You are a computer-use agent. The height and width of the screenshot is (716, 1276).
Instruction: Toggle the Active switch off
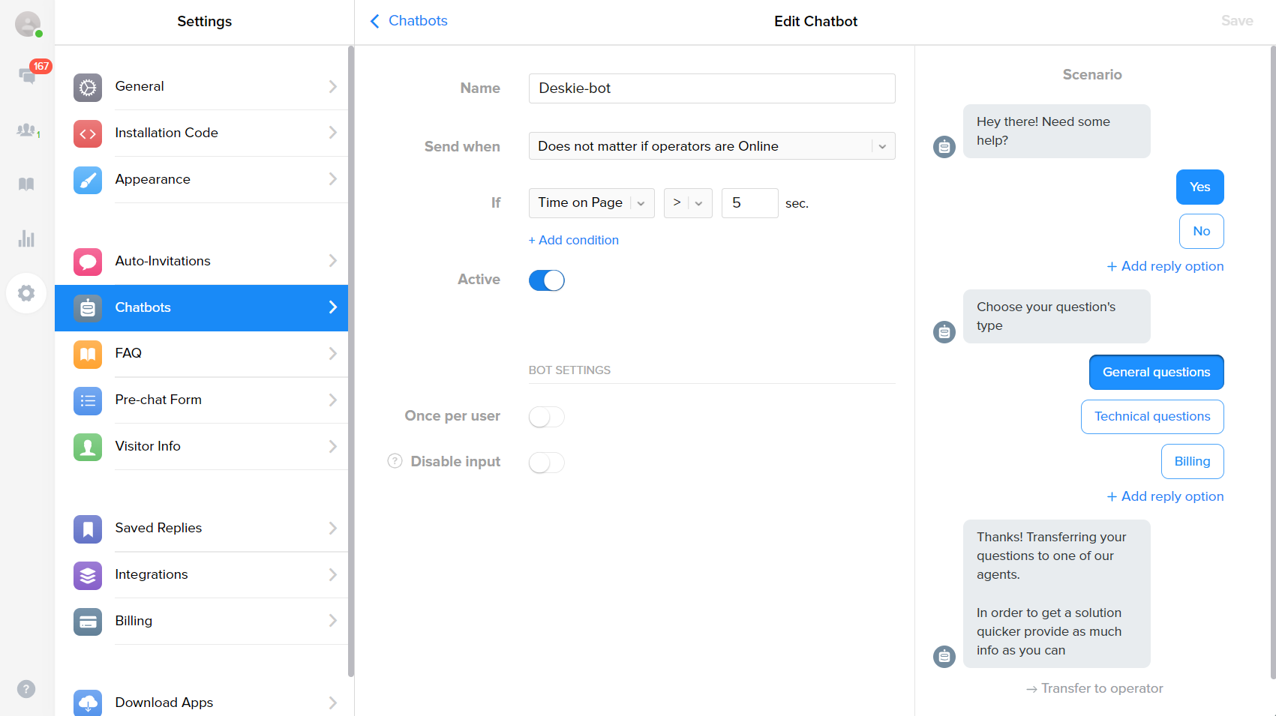click(x=547, y=280)
